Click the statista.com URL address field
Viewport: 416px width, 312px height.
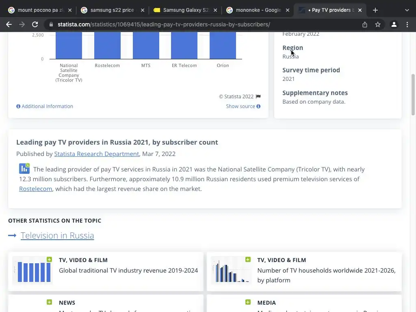click(164, 24)
